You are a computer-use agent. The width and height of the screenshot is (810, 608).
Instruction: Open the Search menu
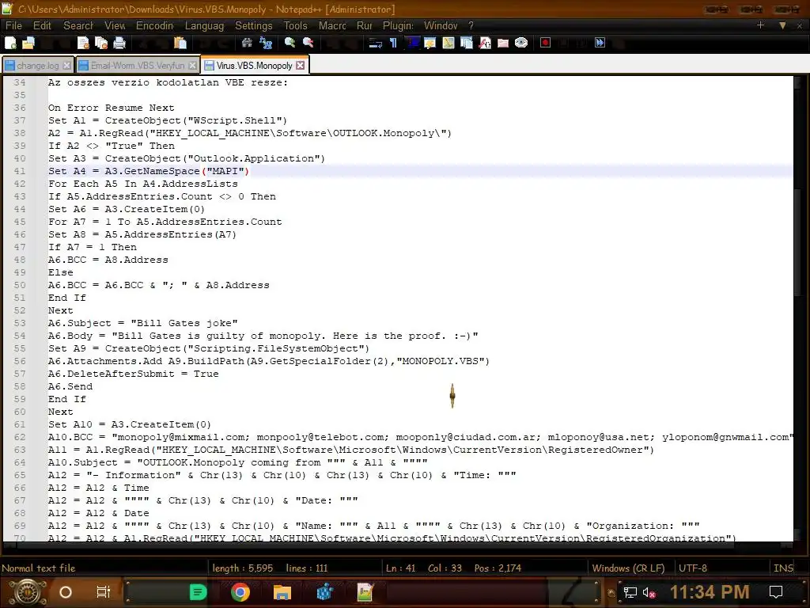(x=78, y=25)
